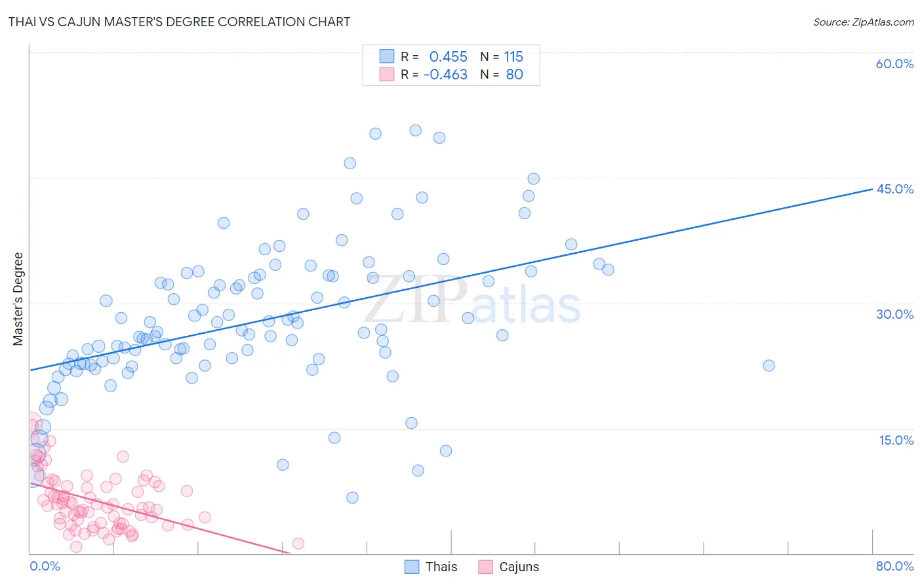Click the ZIPatlas watermark logo
Viewport: 922px width, 585px height.
point(472,302)
